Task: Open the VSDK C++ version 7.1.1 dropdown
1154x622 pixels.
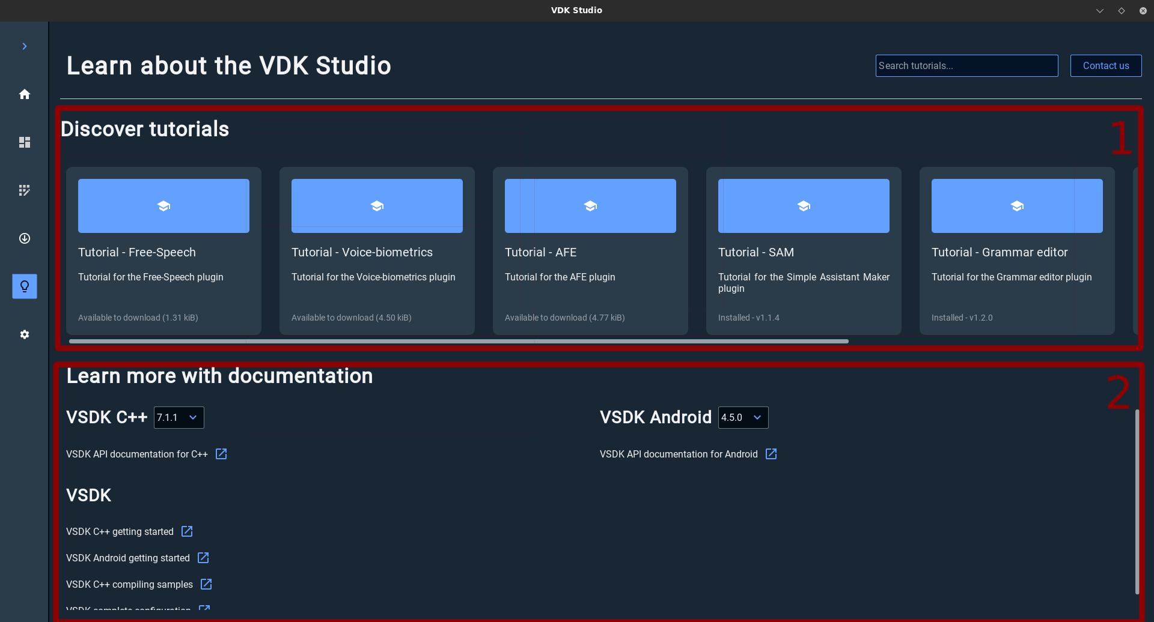Action: [x=179, y=417]
